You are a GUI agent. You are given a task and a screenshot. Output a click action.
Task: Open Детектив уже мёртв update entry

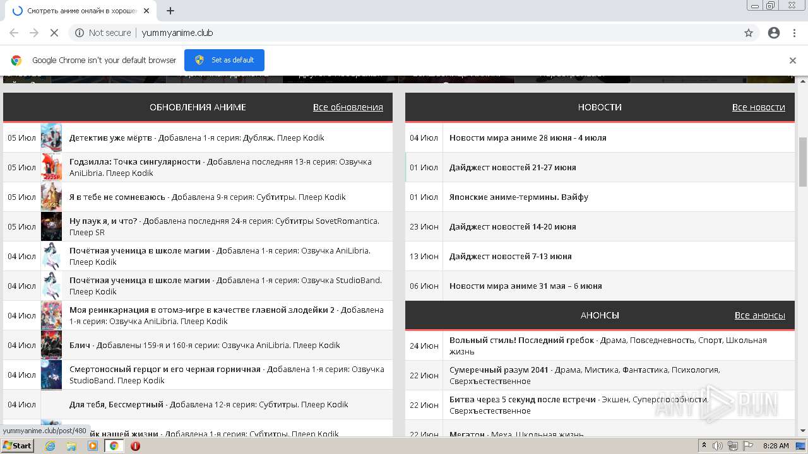click(197, 137)
